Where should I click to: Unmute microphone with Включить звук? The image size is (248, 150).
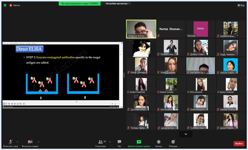pos(10,143)
